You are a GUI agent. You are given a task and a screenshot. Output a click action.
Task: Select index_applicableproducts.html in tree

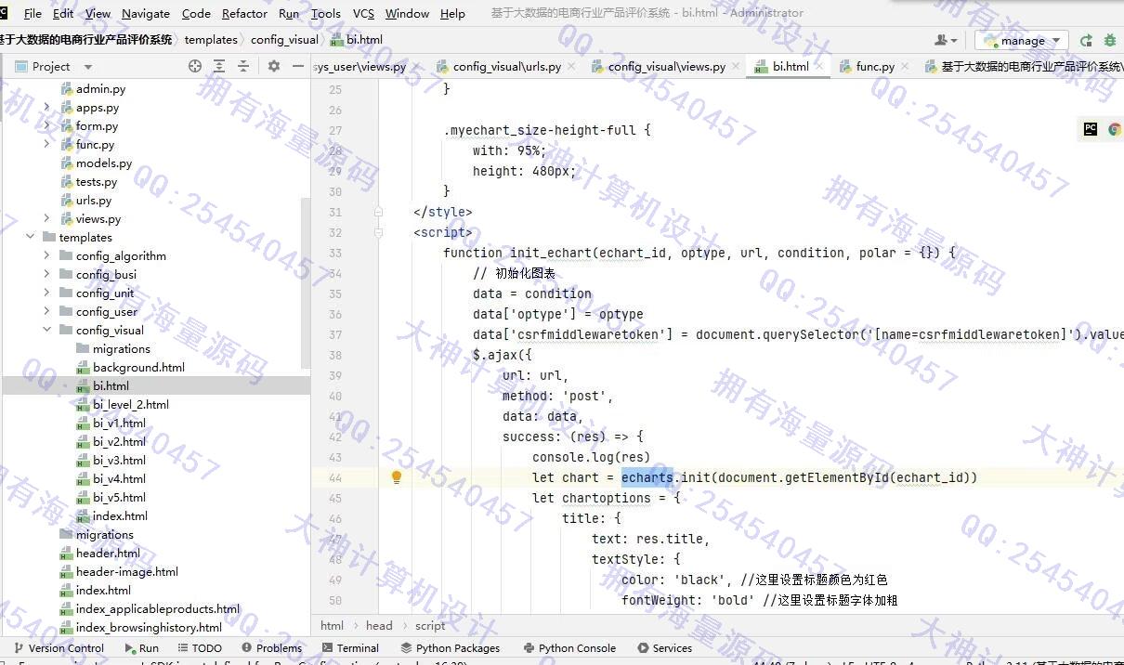click(157, 608)
